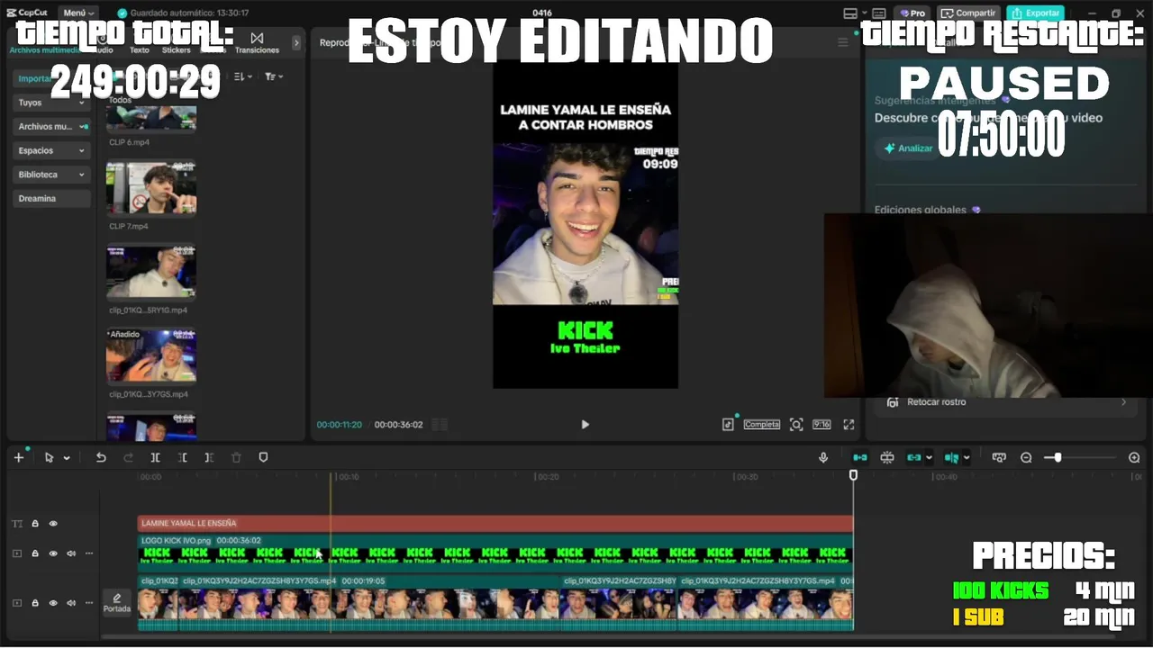The image size is (1153, 648).
Task: Click the split clip tool
Action: click(x=155, y=457)
